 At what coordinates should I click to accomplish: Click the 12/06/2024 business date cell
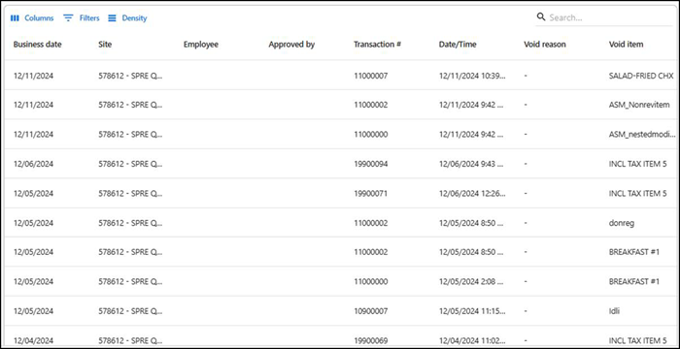(33, 164)
